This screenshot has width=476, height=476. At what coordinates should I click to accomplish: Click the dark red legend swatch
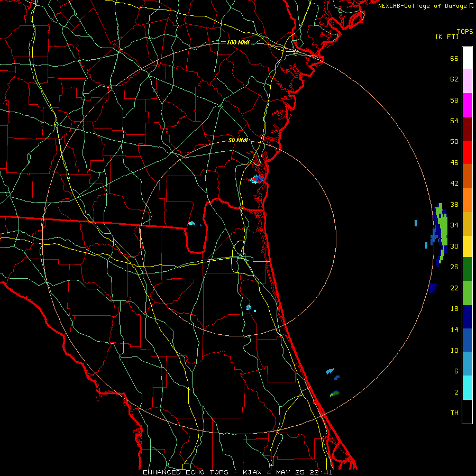(x=467, y=129)
